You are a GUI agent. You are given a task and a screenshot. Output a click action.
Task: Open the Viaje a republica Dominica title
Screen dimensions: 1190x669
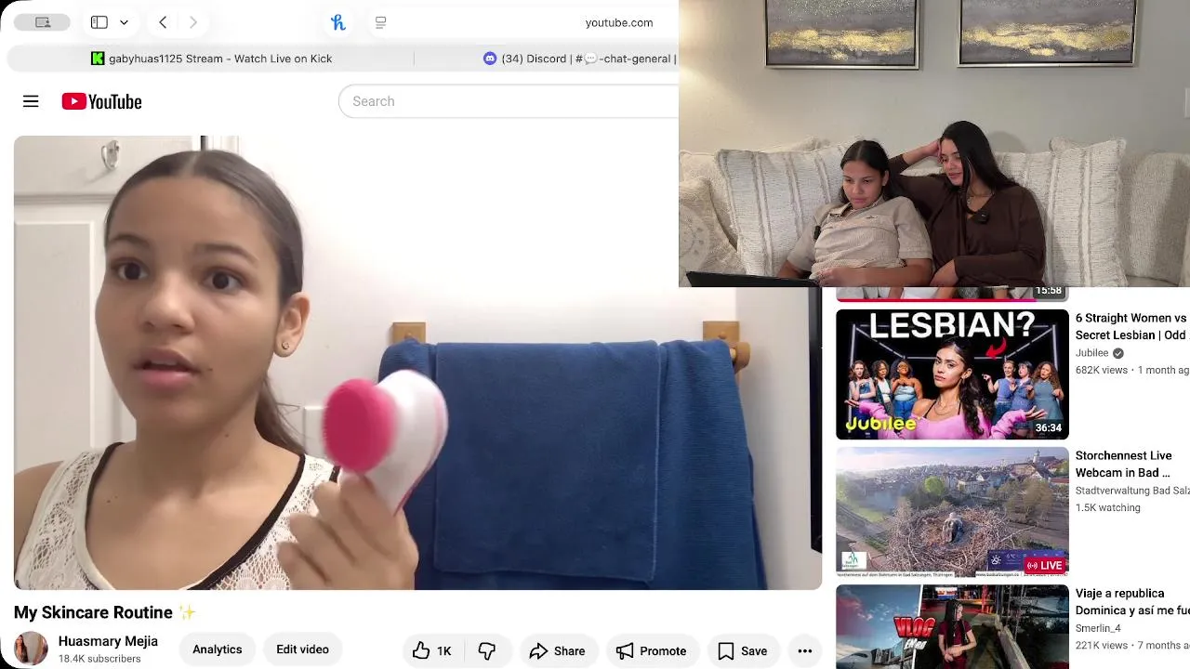1132,601
